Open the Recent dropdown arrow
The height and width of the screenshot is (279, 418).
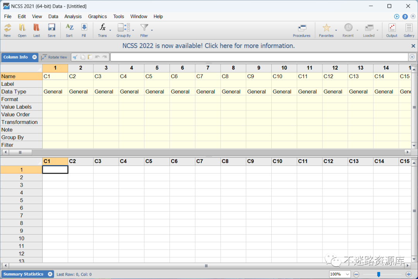pyautogui.click(x=357, y=31)
